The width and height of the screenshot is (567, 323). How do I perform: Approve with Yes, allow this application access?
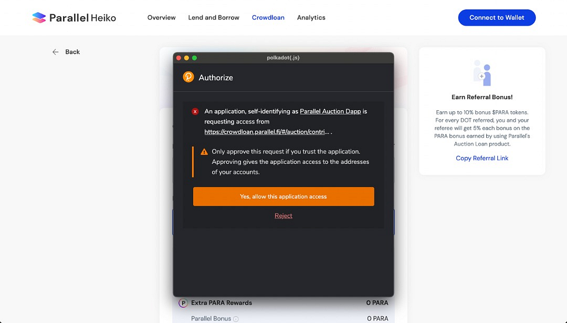click(x=283, y=197)
